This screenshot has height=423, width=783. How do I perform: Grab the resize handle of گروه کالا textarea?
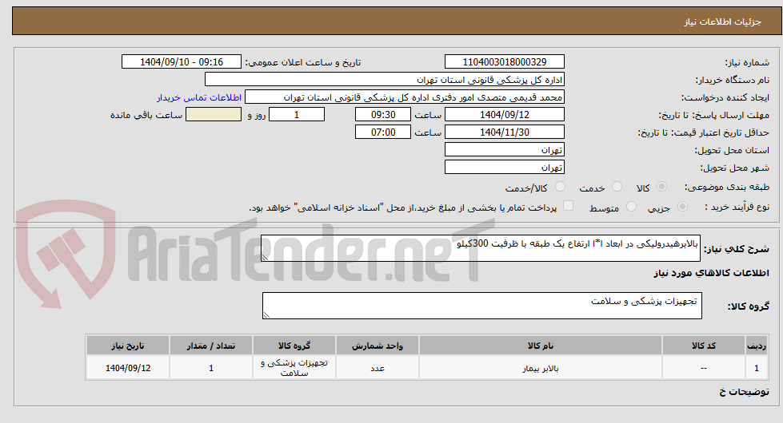[x=266, y=314]
